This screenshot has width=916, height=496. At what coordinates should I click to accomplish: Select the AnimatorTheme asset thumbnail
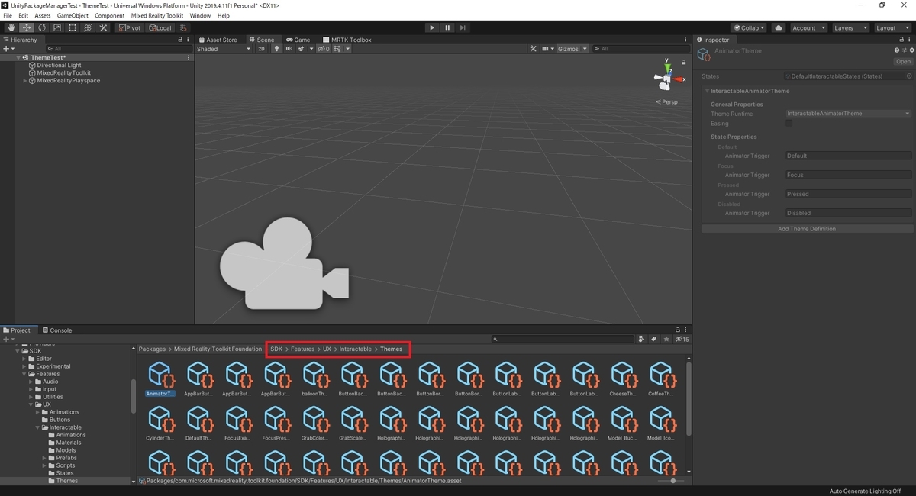tap(160, 379)
